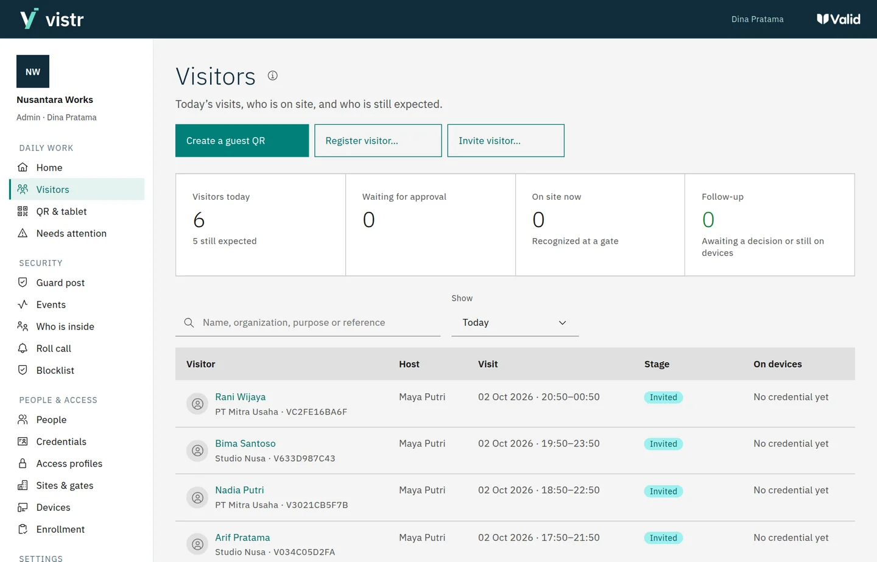Image resolution: width=877 pixels, height=562 pixels.
Task: Click the Home house icon
Action: click(x=23, y=167)
